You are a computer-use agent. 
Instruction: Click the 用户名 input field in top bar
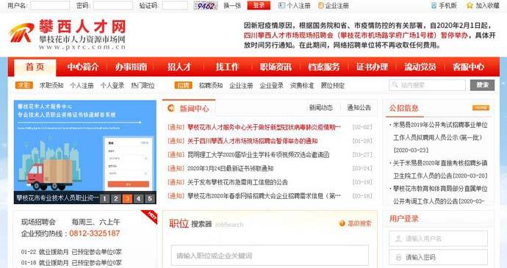[50, 5]
